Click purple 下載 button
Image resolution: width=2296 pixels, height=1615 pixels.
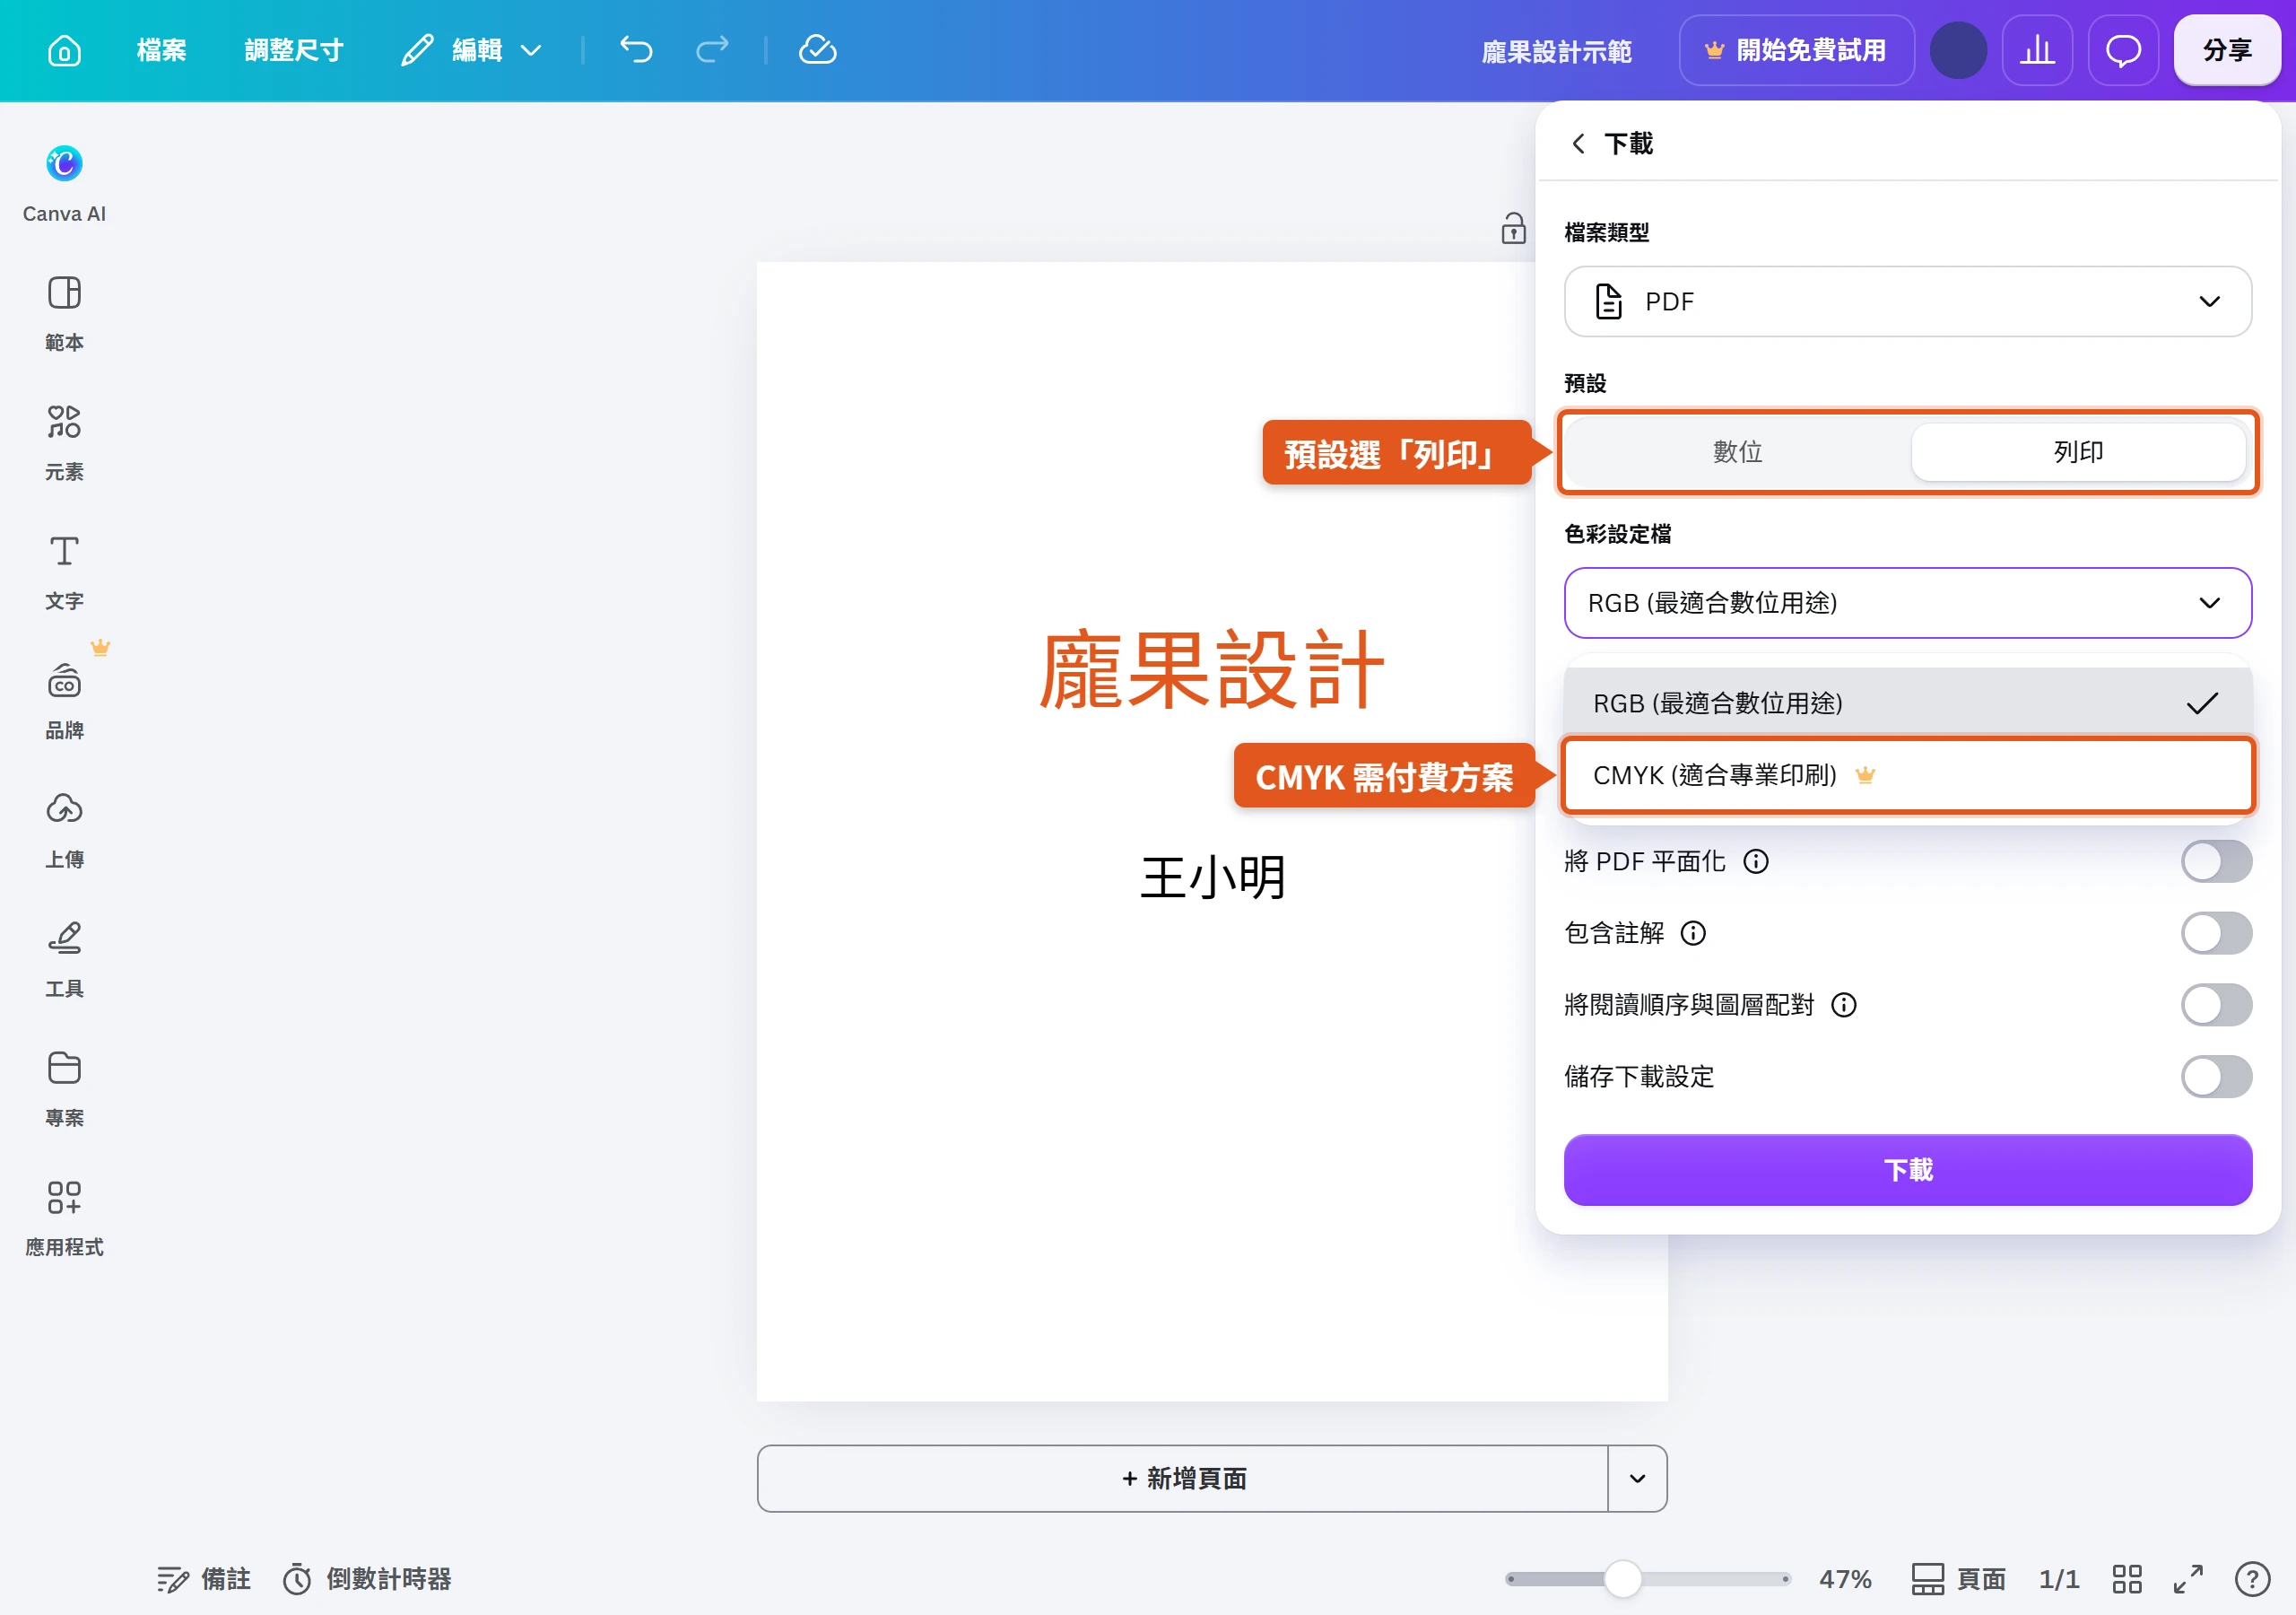click(x=1907, y=1170)
